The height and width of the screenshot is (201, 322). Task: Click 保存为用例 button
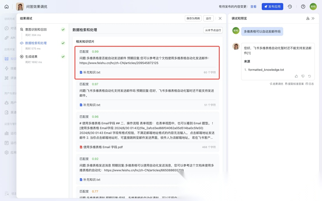click(x=193, y=18)
